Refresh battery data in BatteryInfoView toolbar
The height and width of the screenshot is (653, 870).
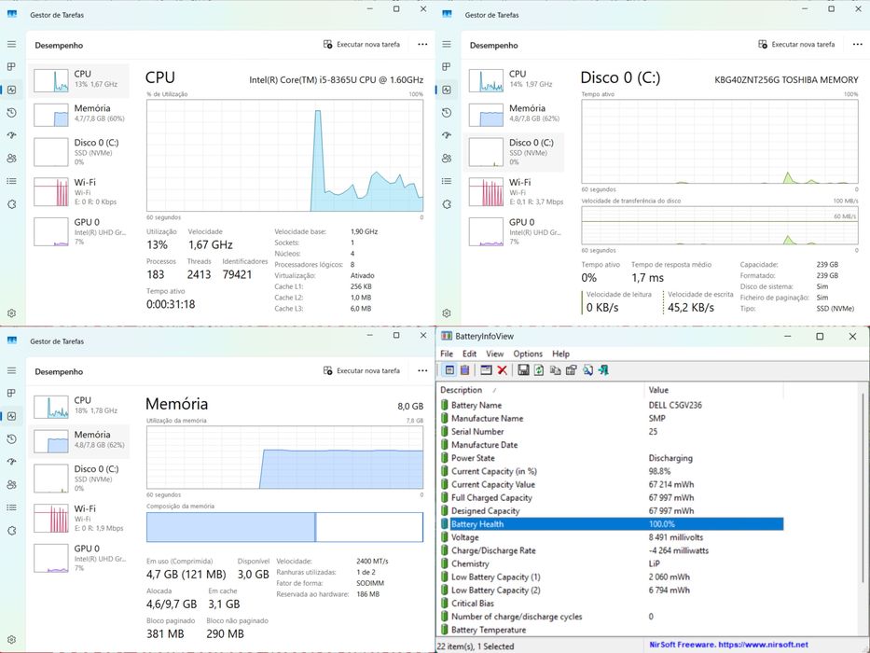(x=539, y=370)
